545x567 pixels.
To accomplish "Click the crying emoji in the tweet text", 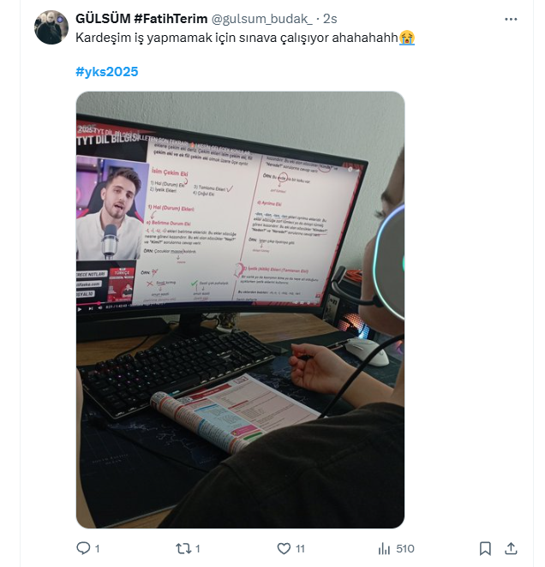I will [407, 38].
